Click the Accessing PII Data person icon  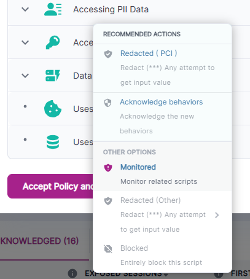pyautogui.click(x=53, y=9)
